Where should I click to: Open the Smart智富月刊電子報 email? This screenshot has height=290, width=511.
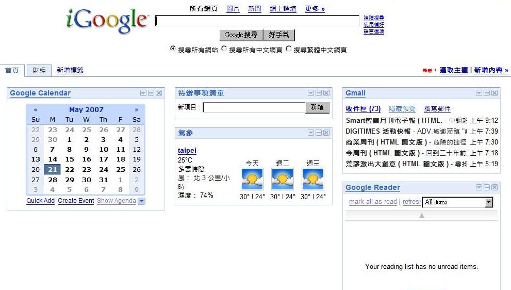(422, 120)
